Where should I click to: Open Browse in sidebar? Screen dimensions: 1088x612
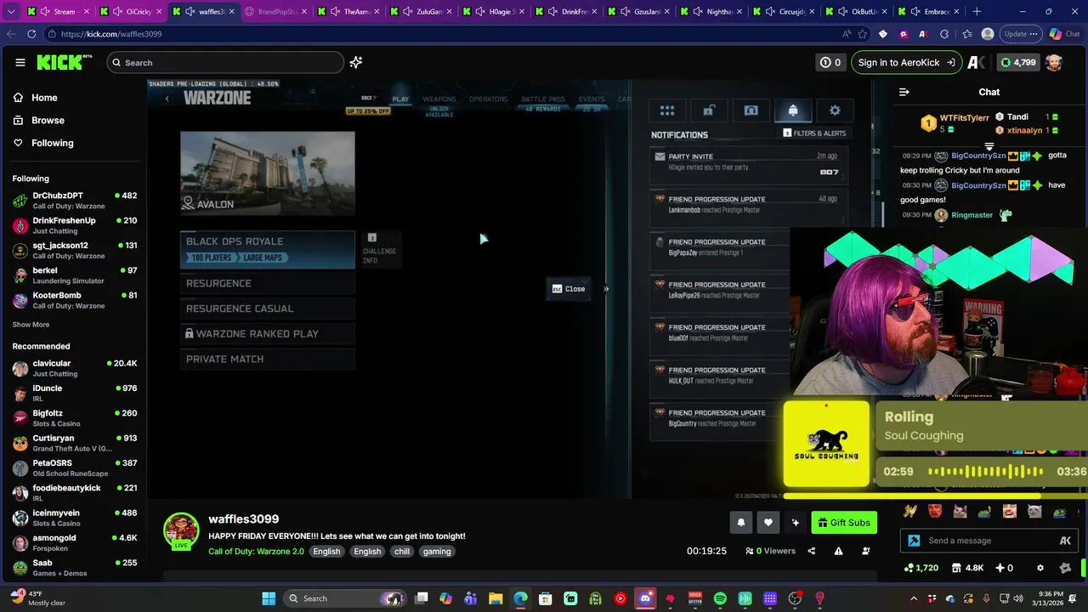(x=48, y=121)
